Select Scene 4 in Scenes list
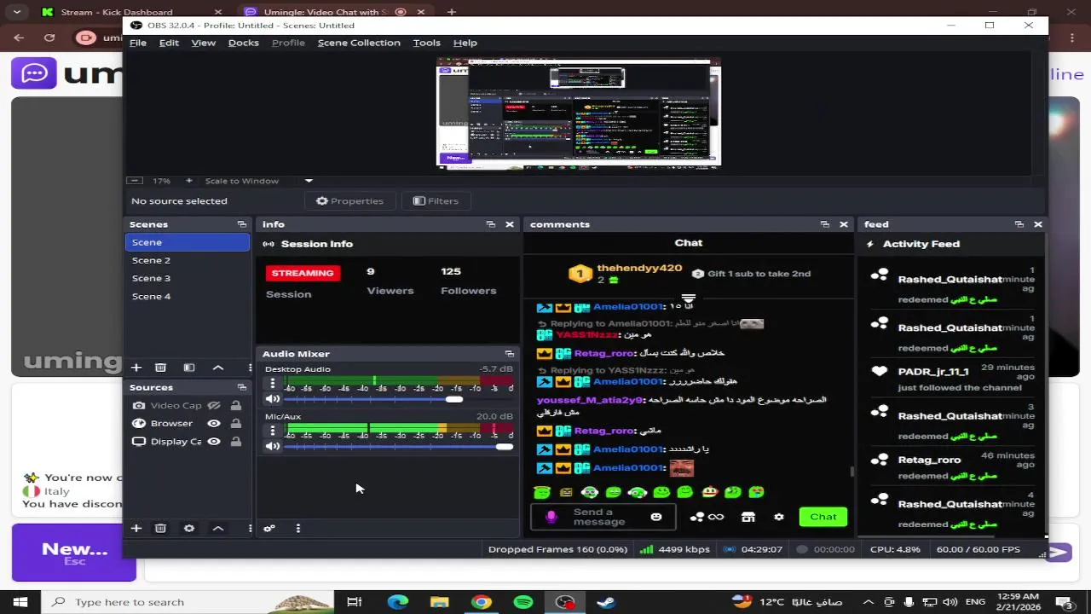Viewport: 1091px width, 614px height. (188, 296)
